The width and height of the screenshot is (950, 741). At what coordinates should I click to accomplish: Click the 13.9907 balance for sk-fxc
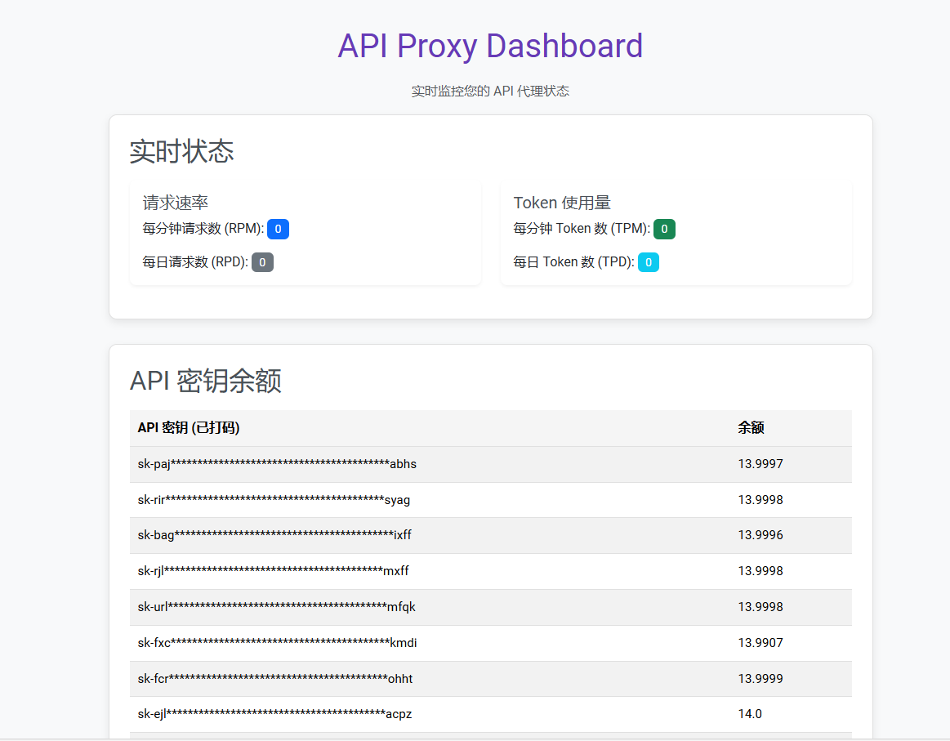pyautogui.click(x=760, y=643)
